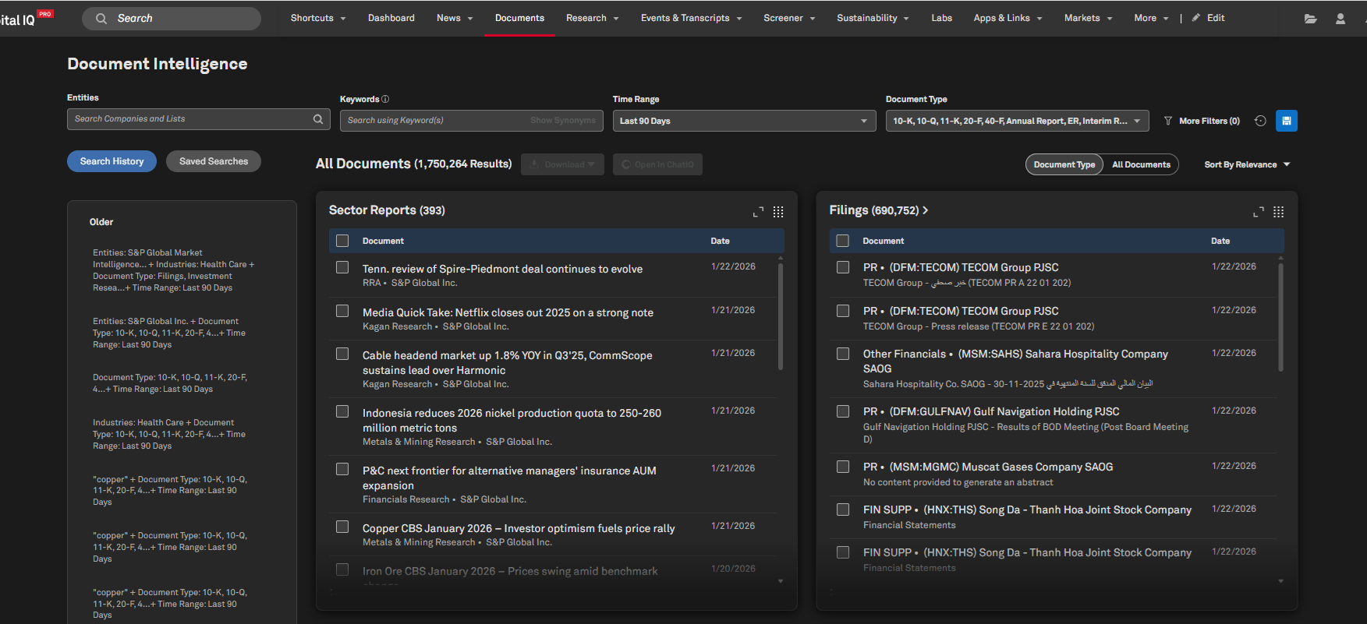Image resolution: width=1367 pixels, height=624 pixels.
Task: Open the Time Range dropdown
Action: (x=743, y=121)
